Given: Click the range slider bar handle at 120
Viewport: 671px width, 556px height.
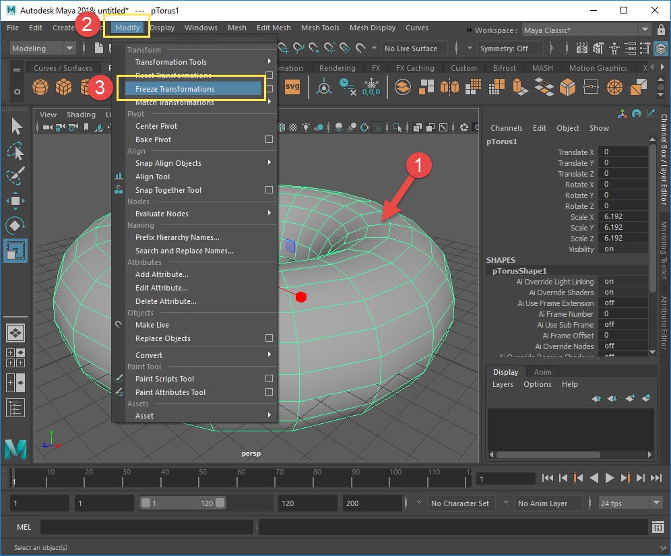Looking at the screenshot, I should [220, 503].
